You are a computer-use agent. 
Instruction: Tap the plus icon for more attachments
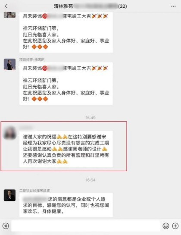(175, 226)
